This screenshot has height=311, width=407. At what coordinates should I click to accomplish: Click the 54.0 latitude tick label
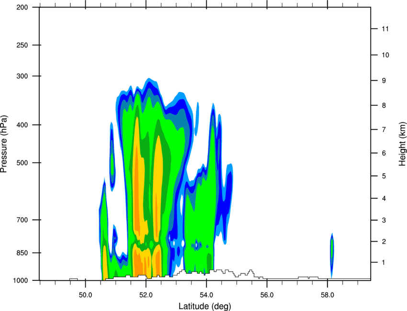coord(206,295)
